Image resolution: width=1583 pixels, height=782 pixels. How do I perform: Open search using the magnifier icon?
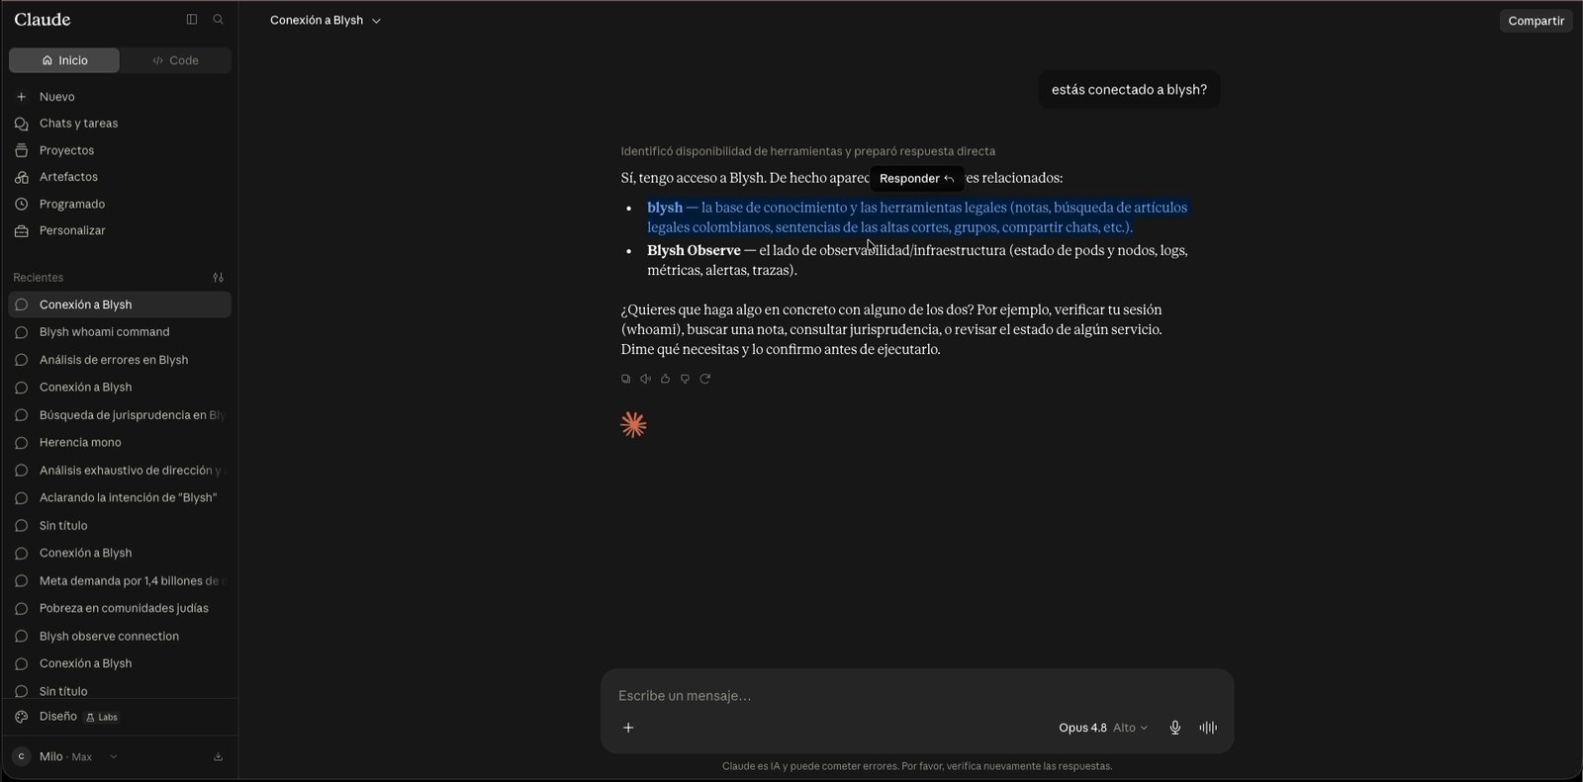click(219, 20)
